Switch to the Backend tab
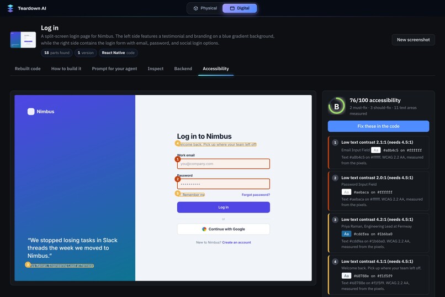Screen dimensions: 445x297 183,69
